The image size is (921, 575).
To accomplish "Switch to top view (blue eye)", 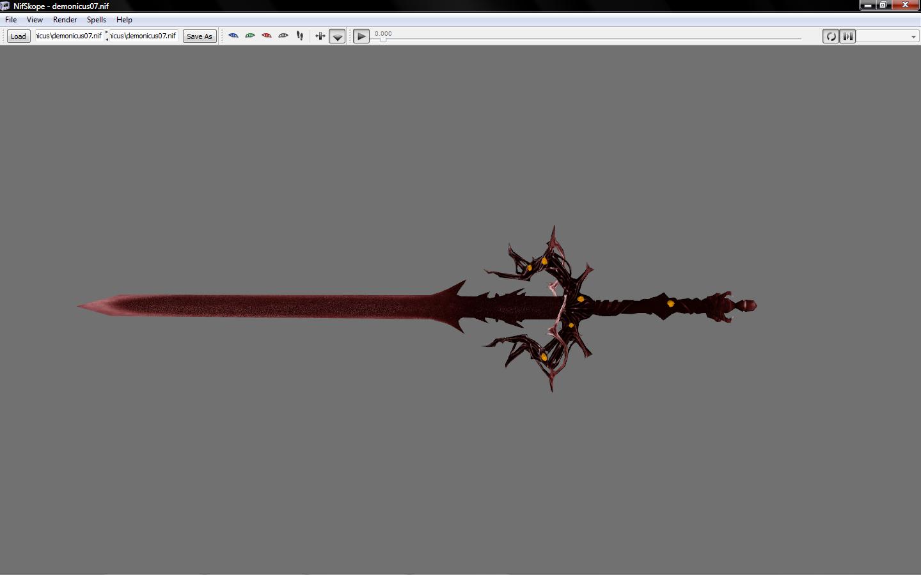I will pos(233,36).
